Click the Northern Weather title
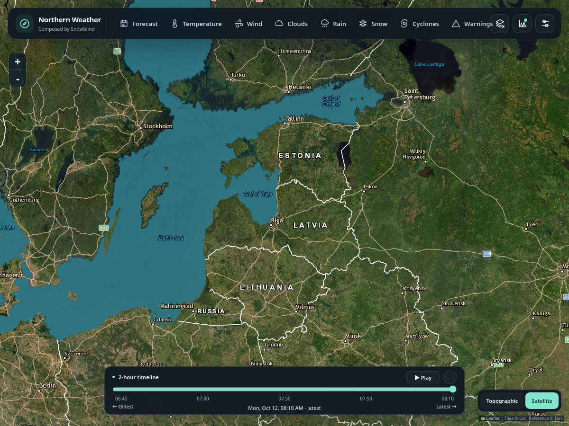569x426 pixels. [70, 20]
